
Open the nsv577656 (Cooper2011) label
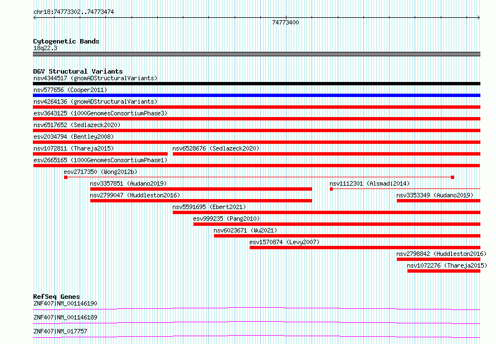(x=70, y=90)
